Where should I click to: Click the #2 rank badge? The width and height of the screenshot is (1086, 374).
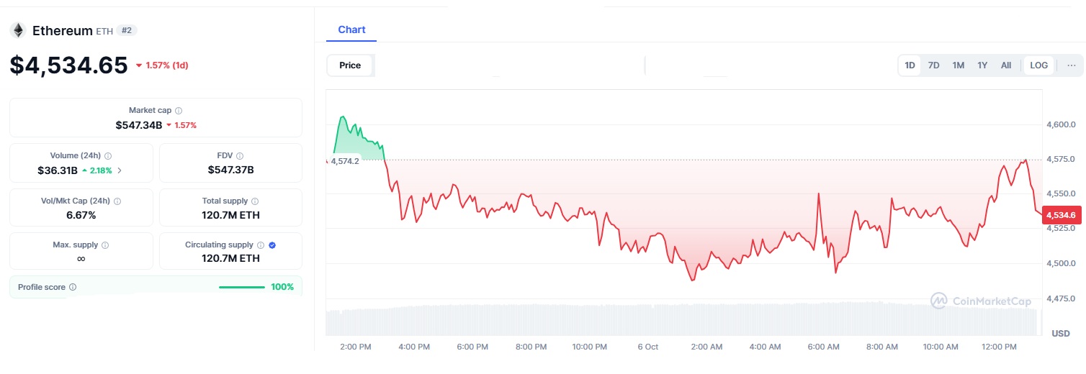pyautogui.click(x=127, y=30)
